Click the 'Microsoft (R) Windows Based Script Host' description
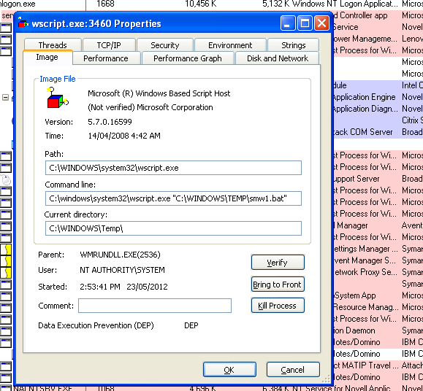Screen dimensions: 423x391 click(x=159, y=93)
